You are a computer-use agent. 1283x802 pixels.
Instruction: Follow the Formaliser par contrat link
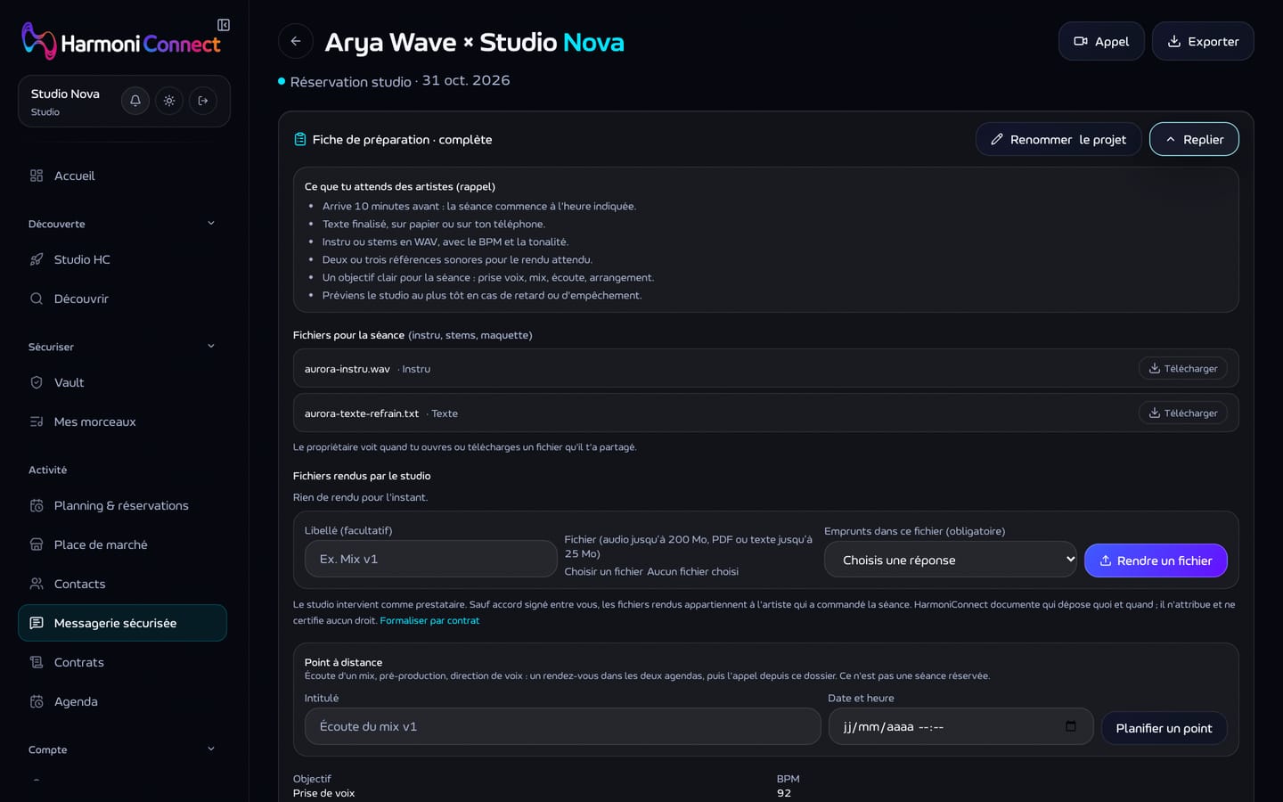tap(429, 620)
